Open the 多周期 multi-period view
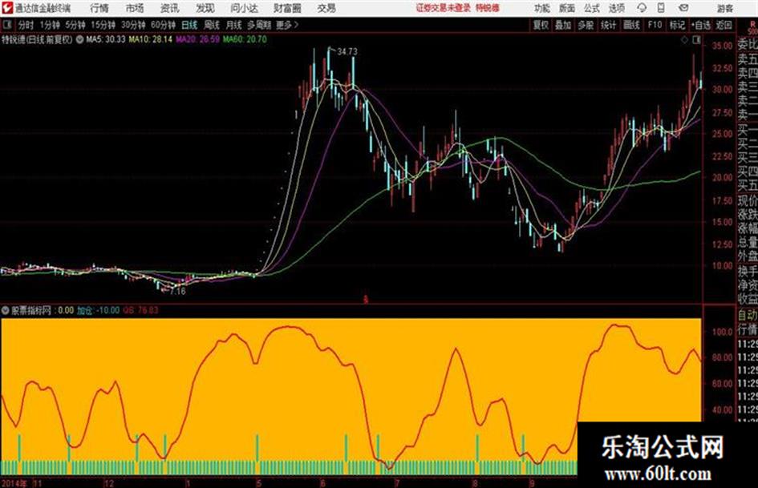The width and height of the screenshot is (758, 488). (259, 25)
